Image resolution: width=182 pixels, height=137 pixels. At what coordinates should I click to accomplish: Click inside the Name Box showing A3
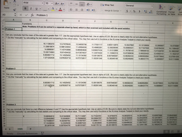tap(7, 15)
